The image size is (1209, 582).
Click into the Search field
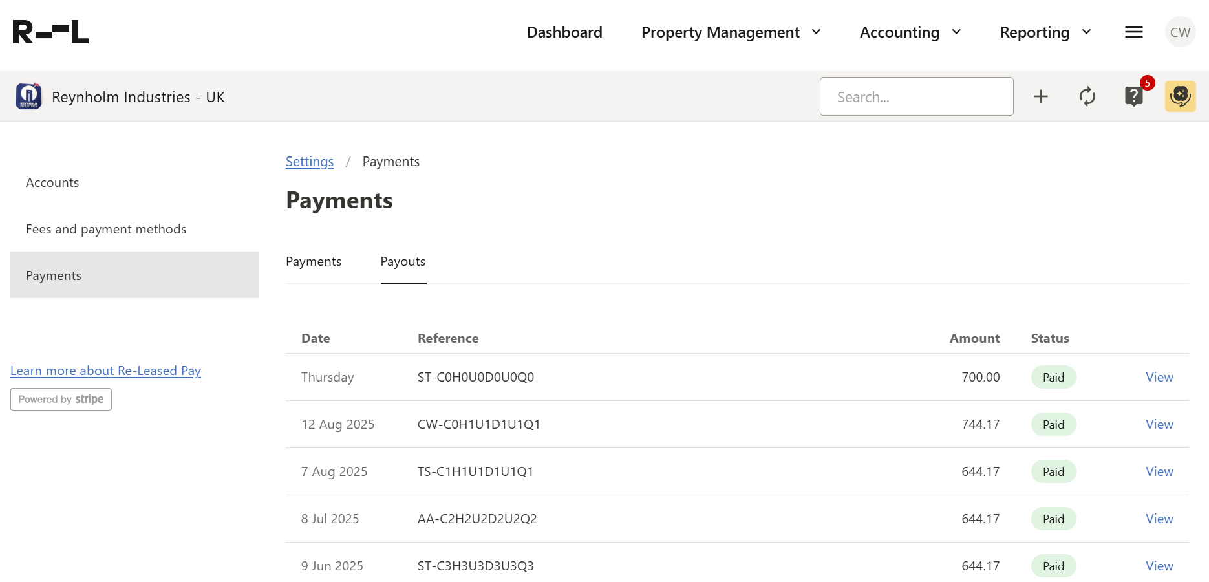(x=916, y=97)
